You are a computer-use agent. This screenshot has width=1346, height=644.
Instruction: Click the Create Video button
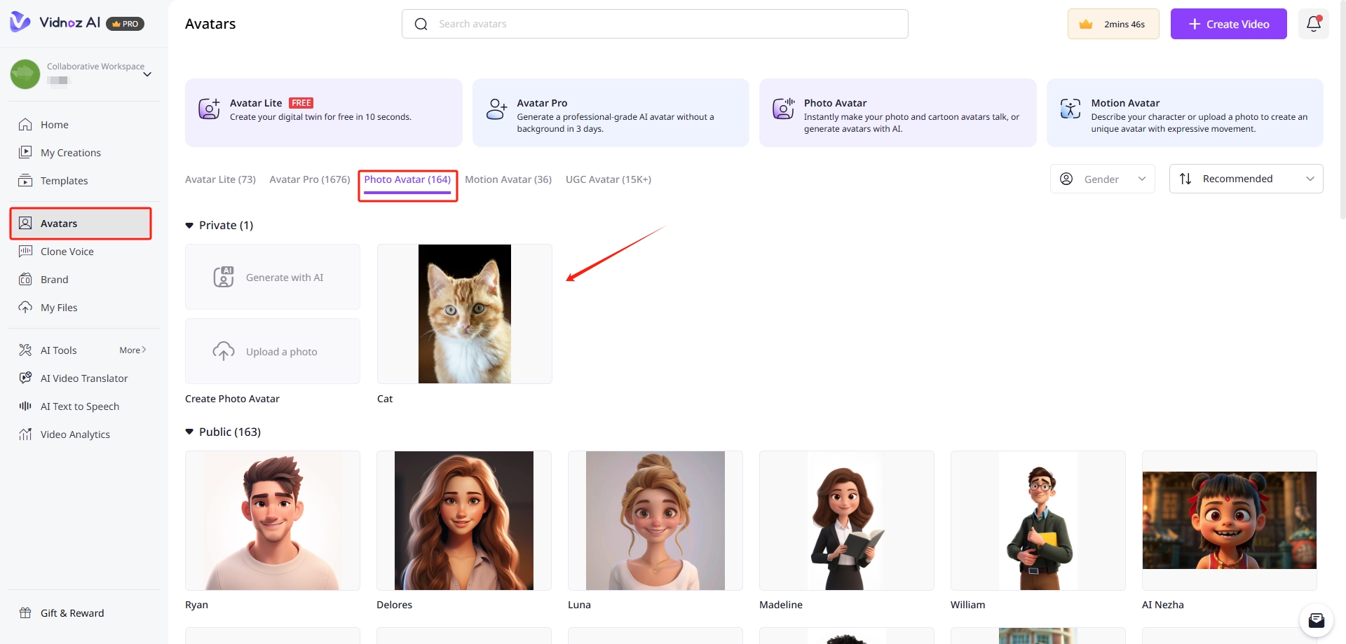click(x=1228, y=25)
